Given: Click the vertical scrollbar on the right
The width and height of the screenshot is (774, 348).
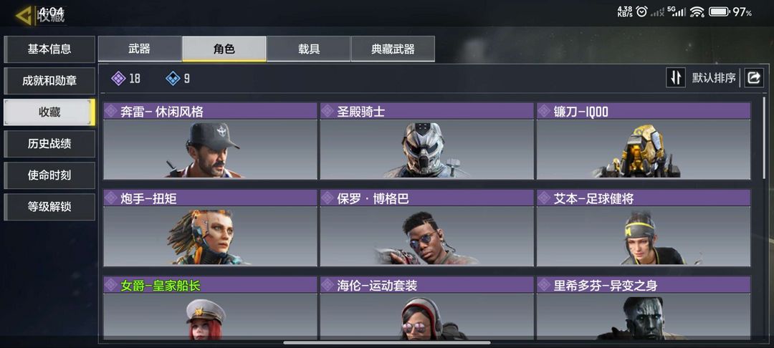Looking at the screenshot, I should click(x=765, y=138).
